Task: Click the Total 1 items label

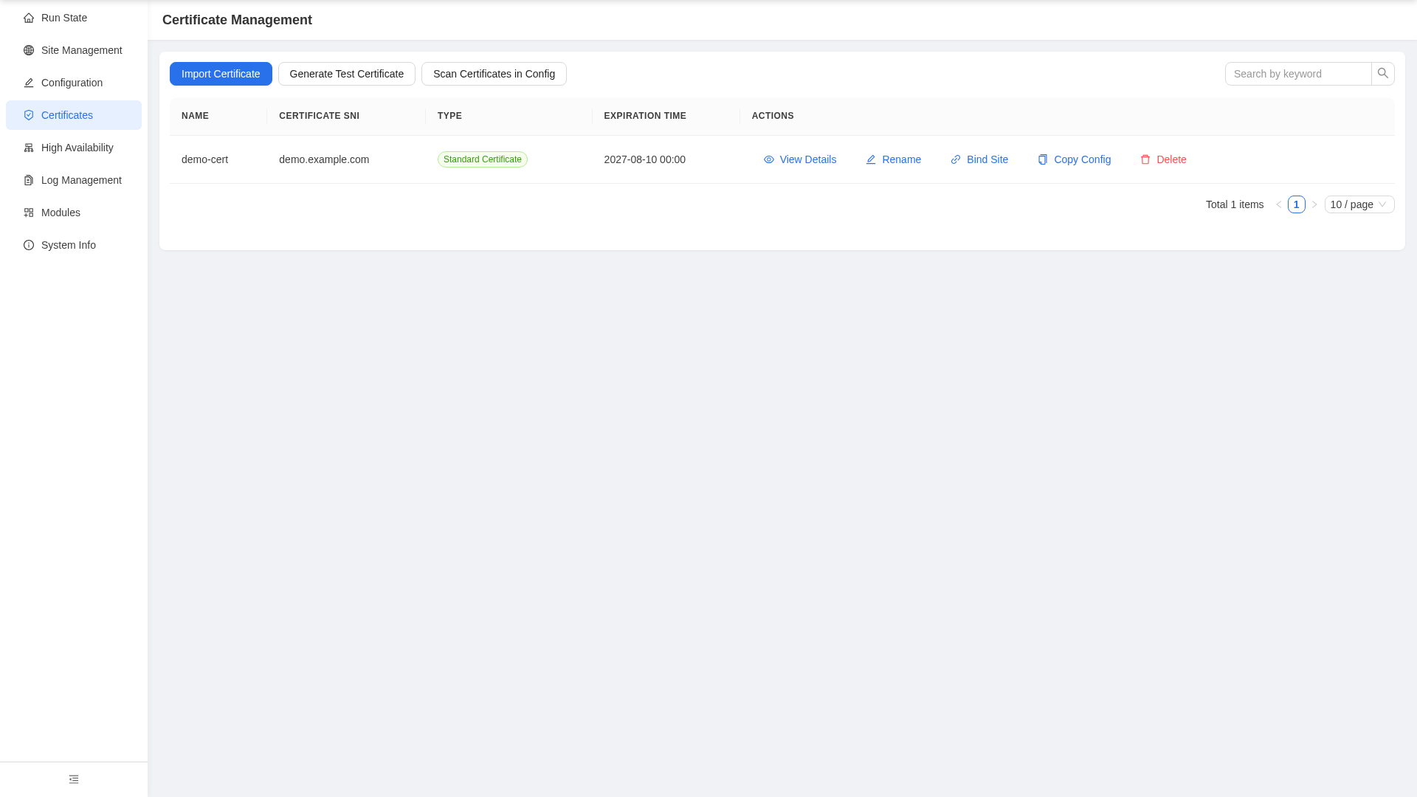Action: 1235,204
